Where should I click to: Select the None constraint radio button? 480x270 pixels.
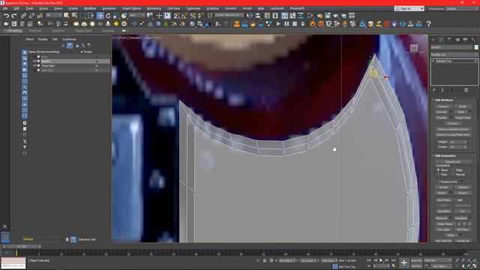438,169
